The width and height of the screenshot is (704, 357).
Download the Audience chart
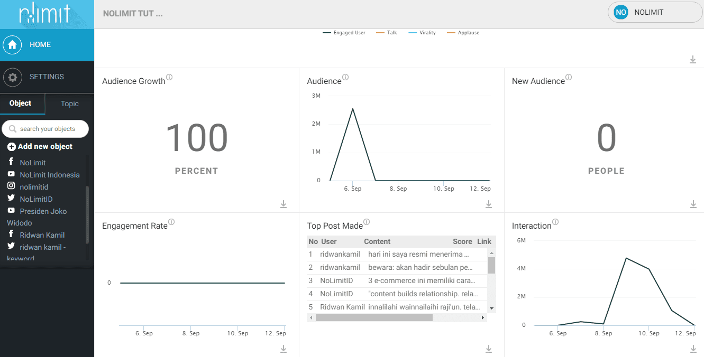click(x=489, y=204)
